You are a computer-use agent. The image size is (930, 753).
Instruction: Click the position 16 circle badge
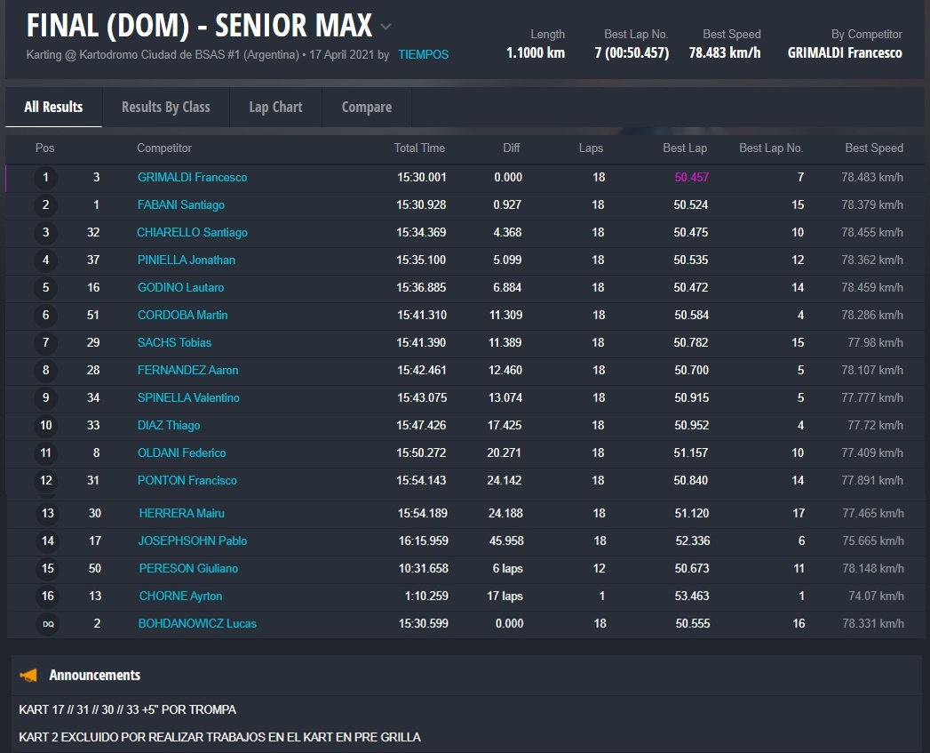[48, 597]
